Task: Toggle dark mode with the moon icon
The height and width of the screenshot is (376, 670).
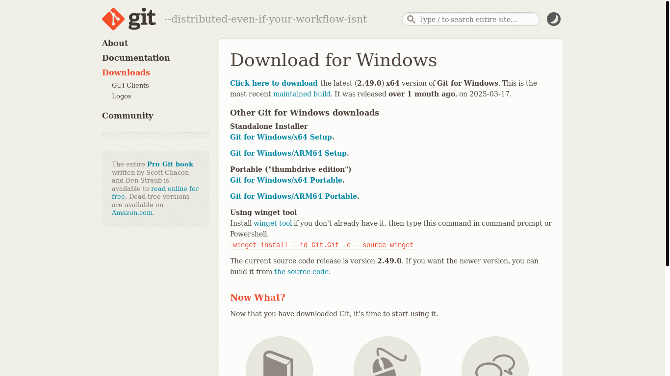Action: click(x=554, y=19)
